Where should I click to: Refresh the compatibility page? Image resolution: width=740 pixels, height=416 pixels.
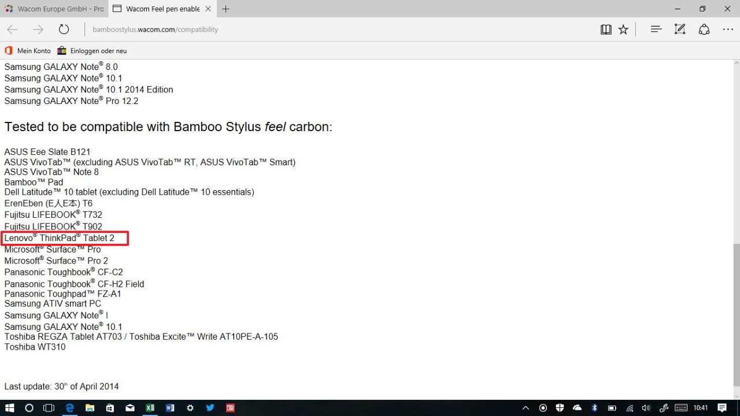64,29
